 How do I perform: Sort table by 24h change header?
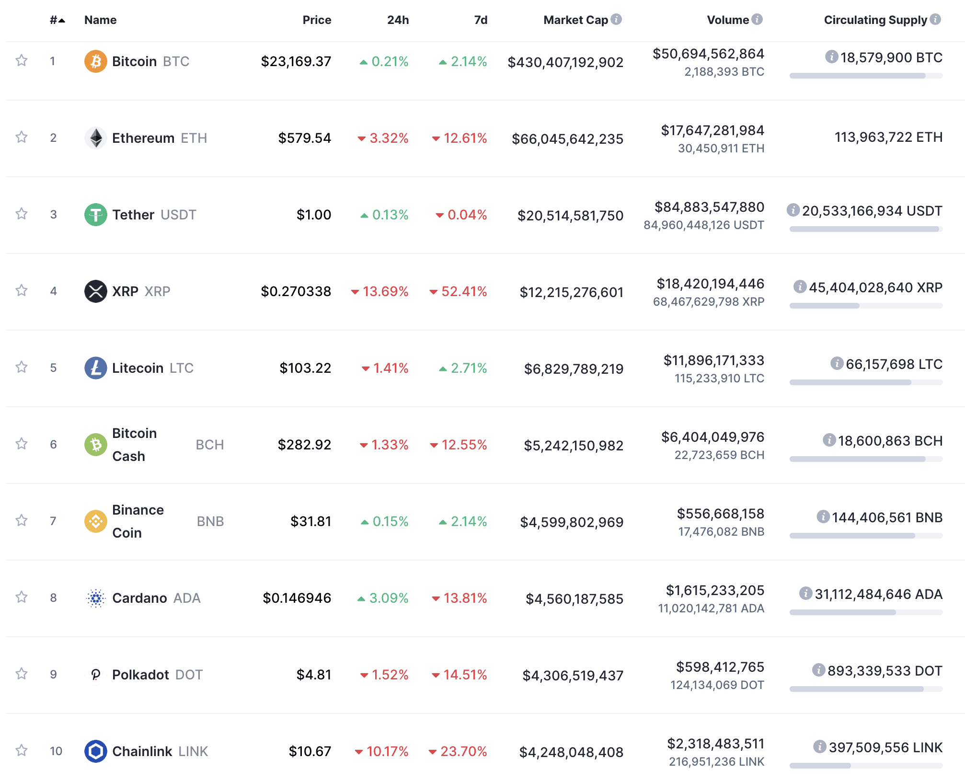[x=398, y=20]
